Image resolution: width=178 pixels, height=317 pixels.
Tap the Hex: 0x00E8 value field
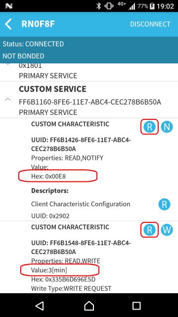click(x=48, y=176)
